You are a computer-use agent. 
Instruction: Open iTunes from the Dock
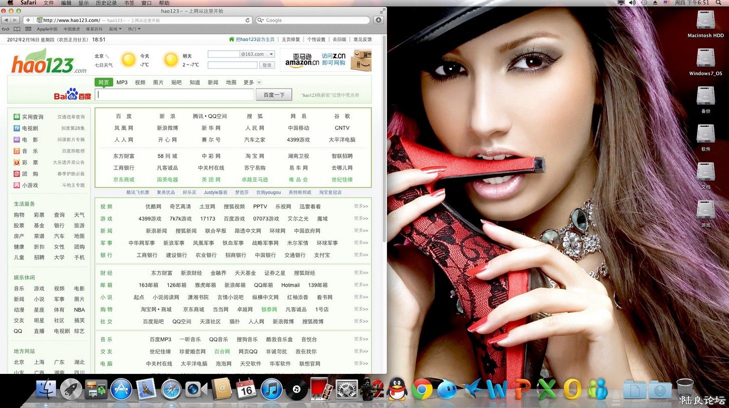tap(272, 389)
